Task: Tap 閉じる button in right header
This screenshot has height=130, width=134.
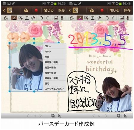Action: 114,10
